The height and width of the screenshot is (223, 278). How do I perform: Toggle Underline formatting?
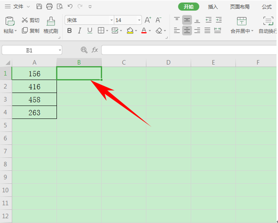pos(90,31)
